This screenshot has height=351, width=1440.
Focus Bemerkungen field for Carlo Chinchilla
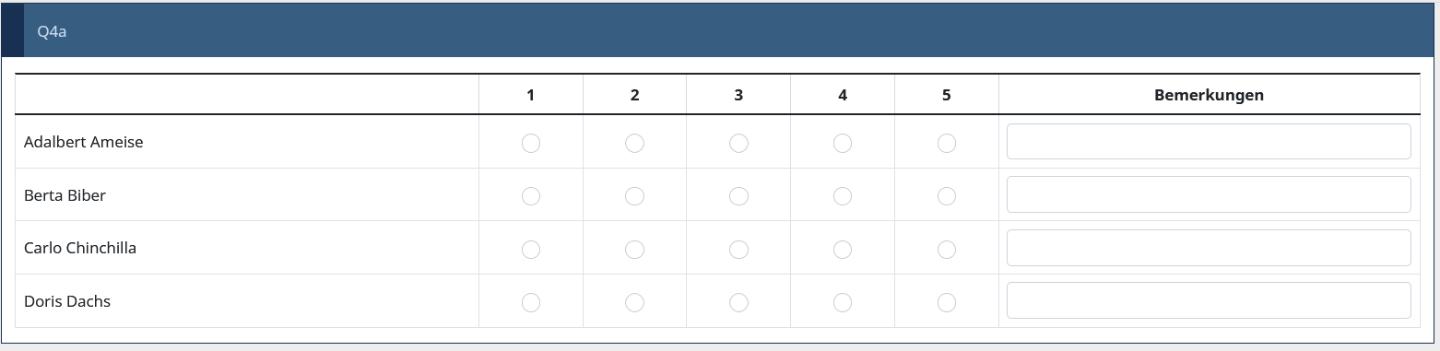(x=1209, y=248)
